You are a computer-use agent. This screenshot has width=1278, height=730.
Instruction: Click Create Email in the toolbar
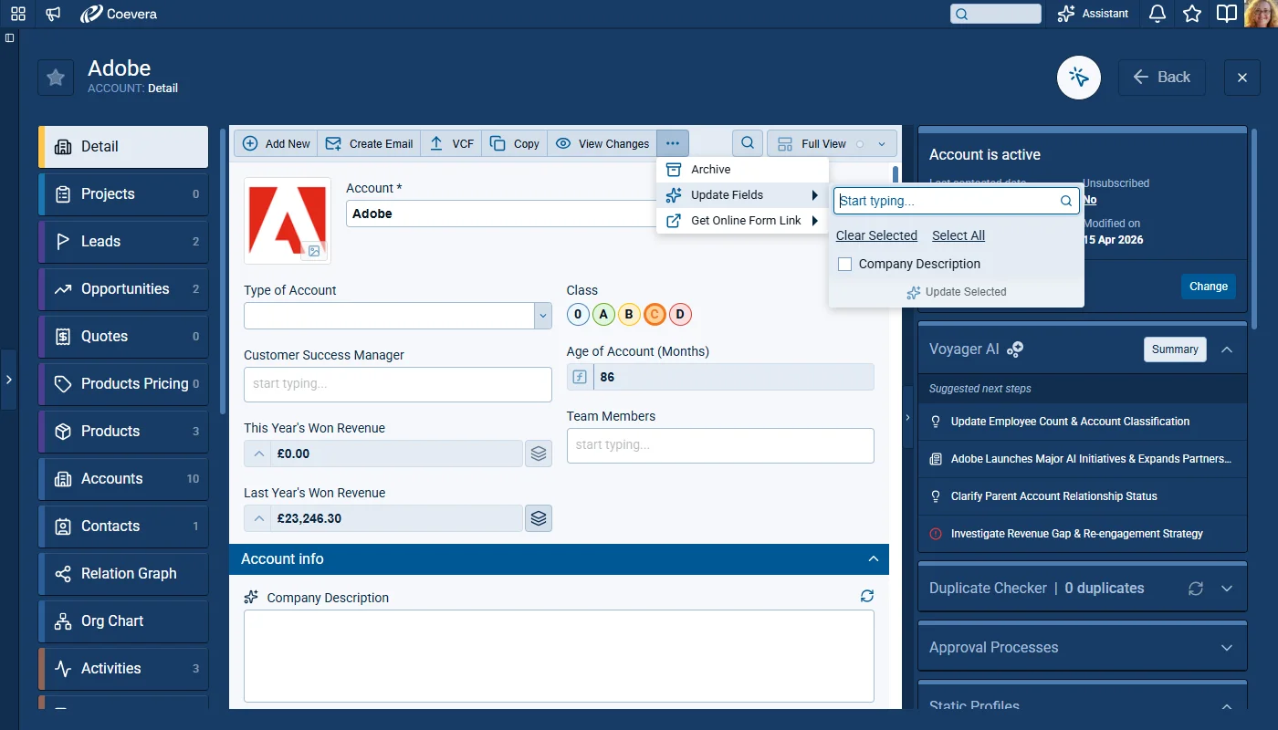(x=369, y=143)
